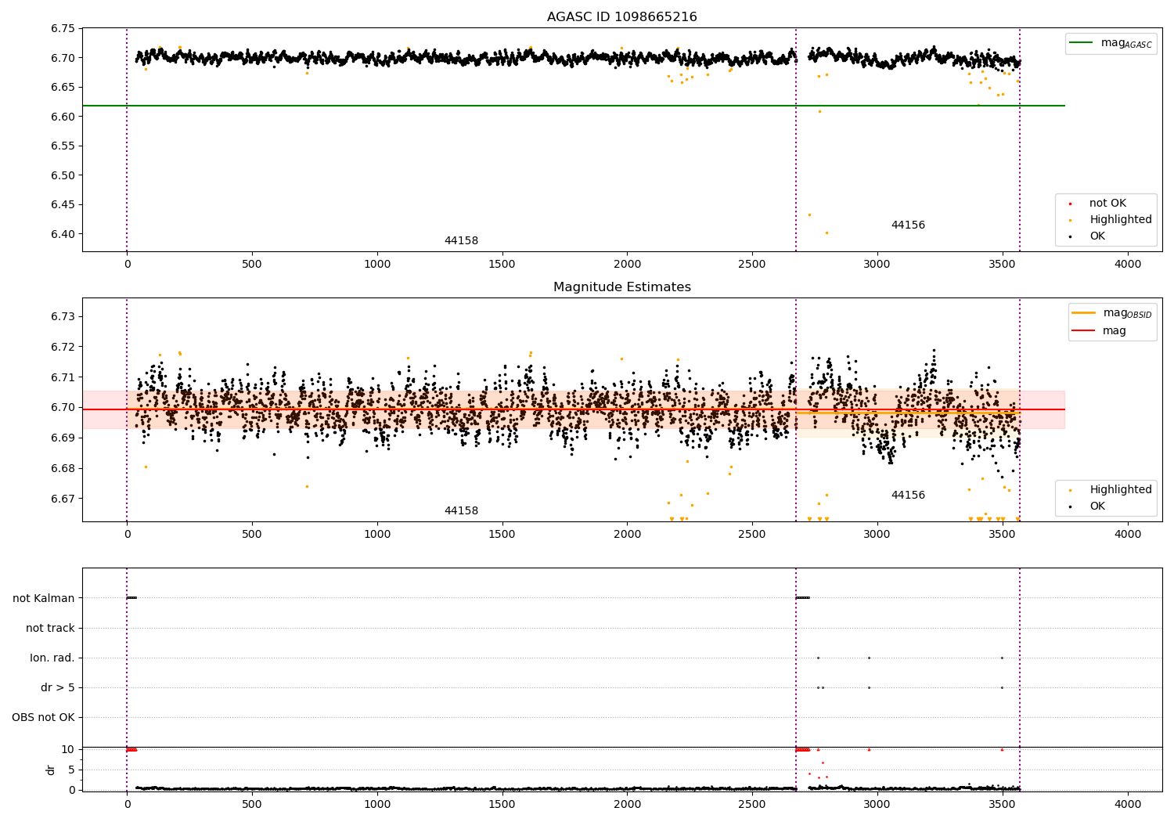Click the '6.72' tick on Magnitude Estimates y-axis
Image resolution: width=1174 pixels, height=822 pixels.
click(x=63, y=347)
